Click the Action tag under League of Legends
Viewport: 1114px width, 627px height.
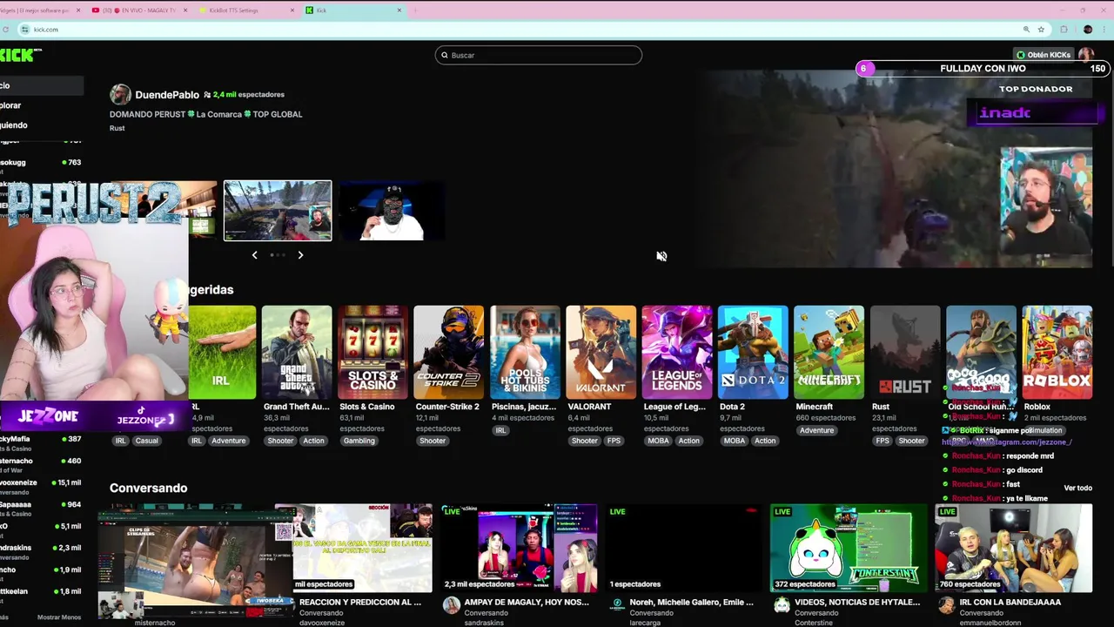tap(688, 441)
